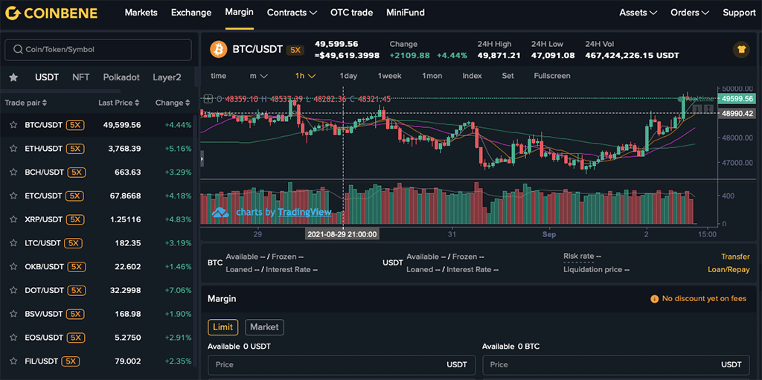This screenshot has width=762, height=380.
Task: Expand the Contracts menu
Action: pos(292,13)
